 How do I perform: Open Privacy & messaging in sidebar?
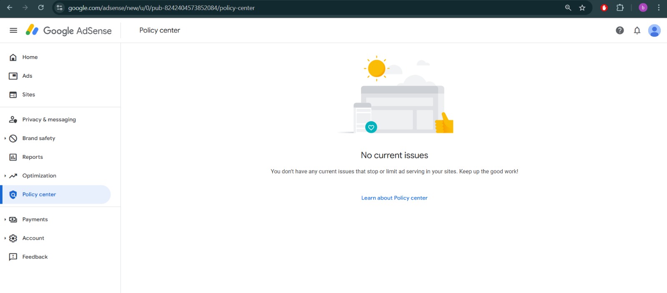tap(56, 120)
